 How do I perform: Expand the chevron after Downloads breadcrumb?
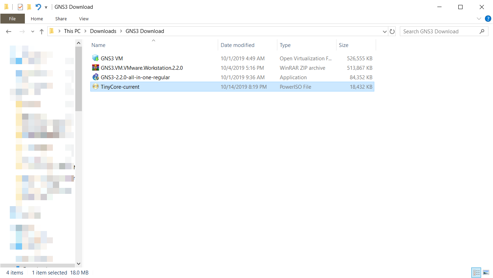121,31
